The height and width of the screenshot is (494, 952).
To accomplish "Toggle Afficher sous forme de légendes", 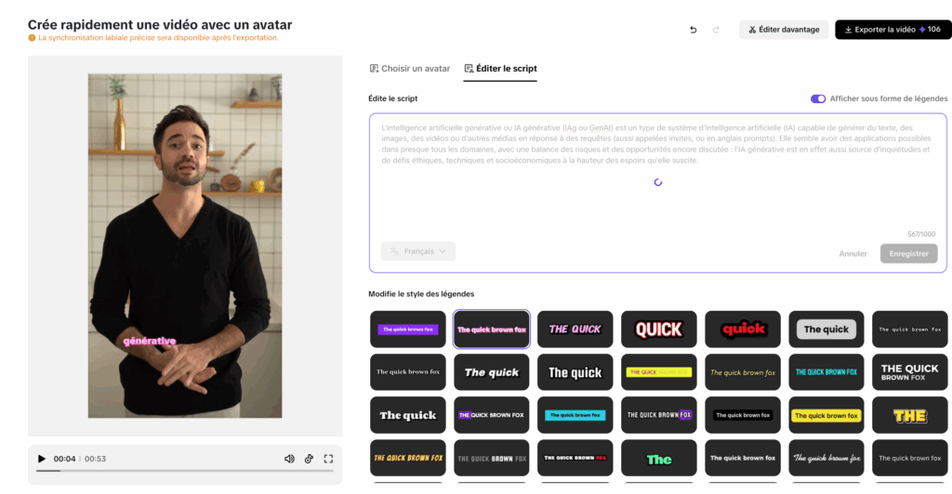I will 818,98.
